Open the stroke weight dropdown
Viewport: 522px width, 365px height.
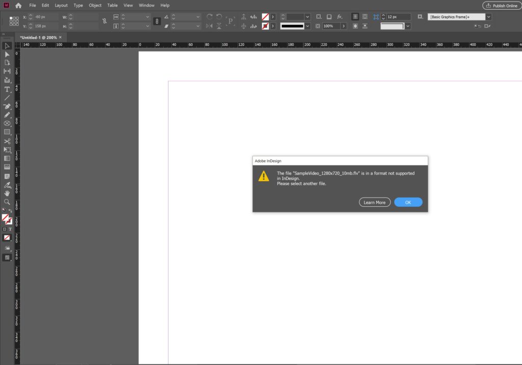[307, 17]
